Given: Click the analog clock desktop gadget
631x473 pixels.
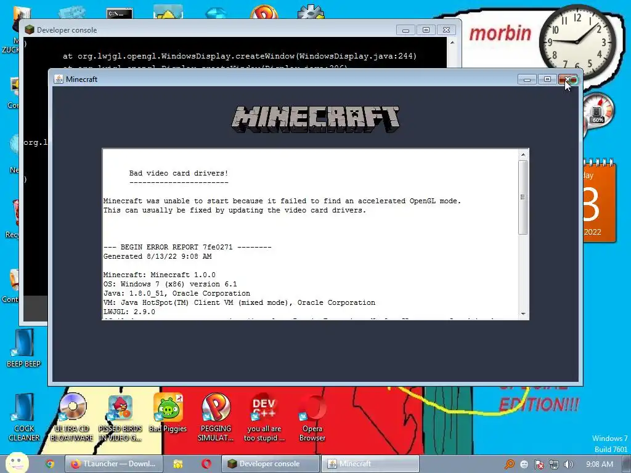Looking at the screenshot, I should coord(577,42).
